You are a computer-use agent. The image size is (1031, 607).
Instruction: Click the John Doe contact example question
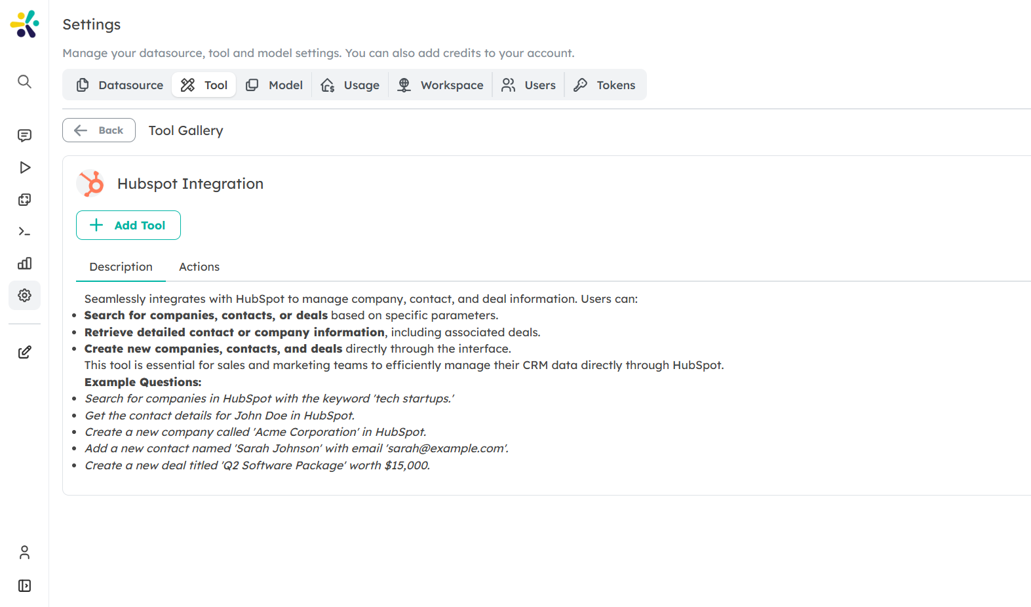[220, 416]
